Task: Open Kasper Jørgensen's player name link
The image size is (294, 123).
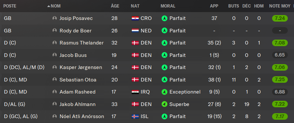Action: 81,67
